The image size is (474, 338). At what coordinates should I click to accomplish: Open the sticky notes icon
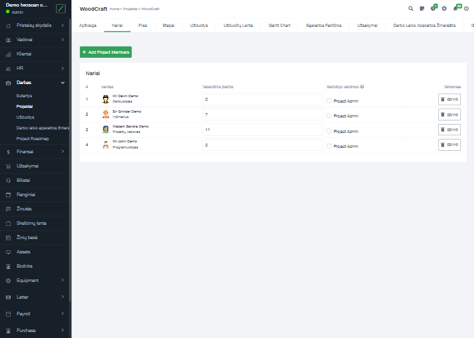pos(422,9)
